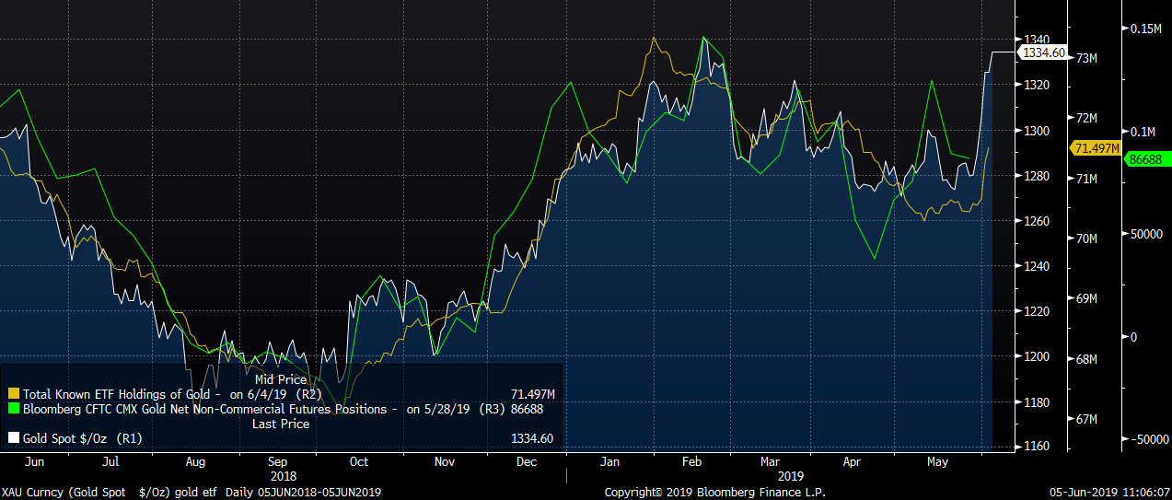Click the 70M label on holdings axis

(1087, 238)
